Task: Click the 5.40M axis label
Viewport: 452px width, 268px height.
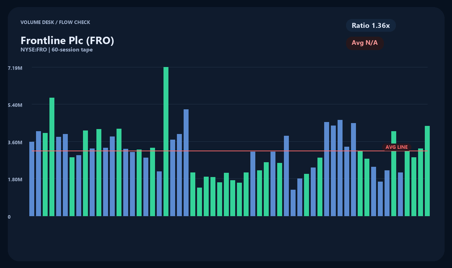Action: (x=15, y=105)
